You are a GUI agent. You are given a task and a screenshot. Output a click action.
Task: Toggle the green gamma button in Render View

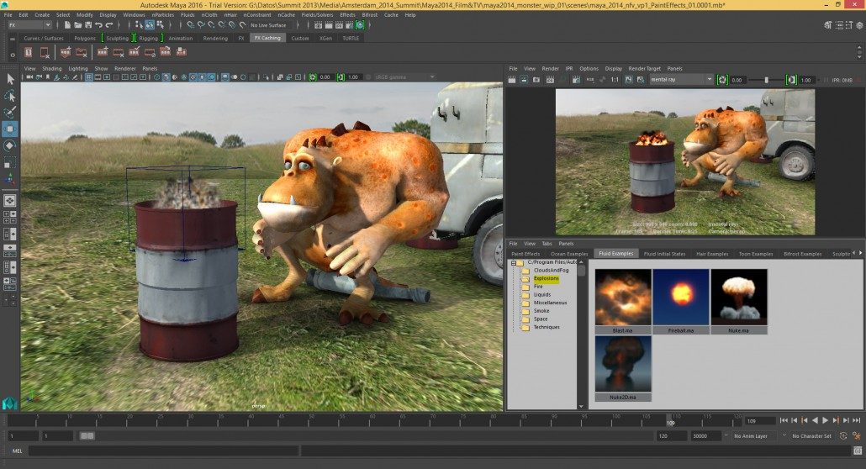click(x=791, y=80)
